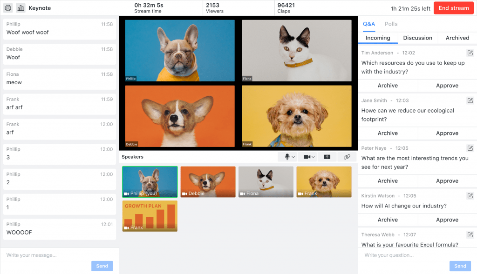Image resolution: width=477 pixels, height=274 pixels.
Task: Edit Tim Anderson's question
Action: tap(470, 53)
